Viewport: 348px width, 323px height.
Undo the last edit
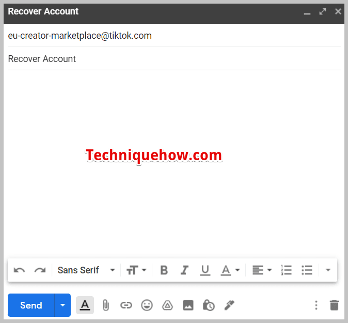19,270
